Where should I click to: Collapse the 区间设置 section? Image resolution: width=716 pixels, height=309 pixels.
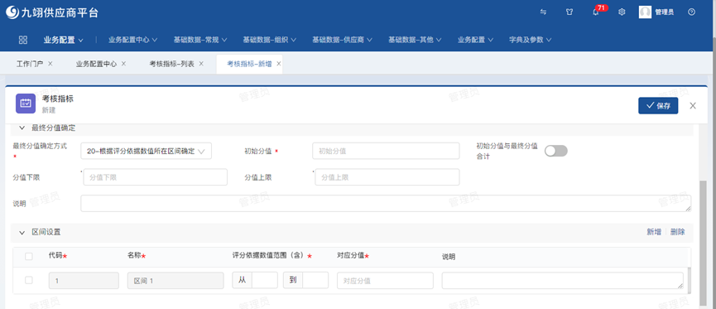[x=22, y=233]
